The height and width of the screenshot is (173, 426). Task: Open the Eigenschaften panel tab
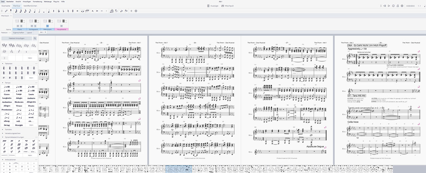tap(19, 32)
